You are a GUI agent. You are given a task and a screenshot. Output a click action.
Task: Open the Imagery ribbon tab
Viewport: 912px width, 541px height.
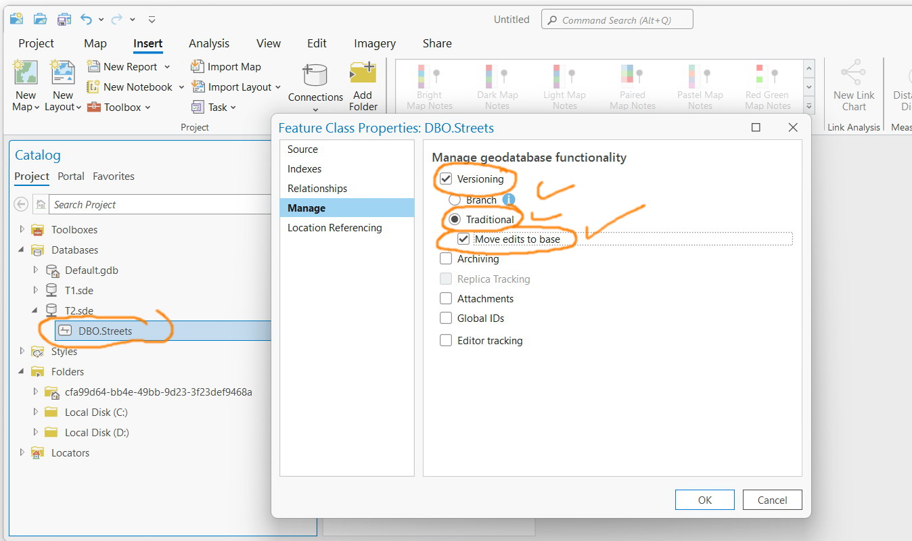click(x=375, y=43)
